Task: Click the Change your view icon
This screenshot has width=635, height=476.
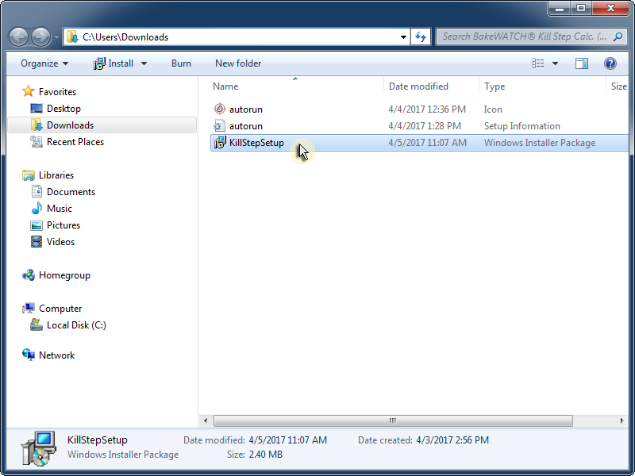Action: click(538, 63)
